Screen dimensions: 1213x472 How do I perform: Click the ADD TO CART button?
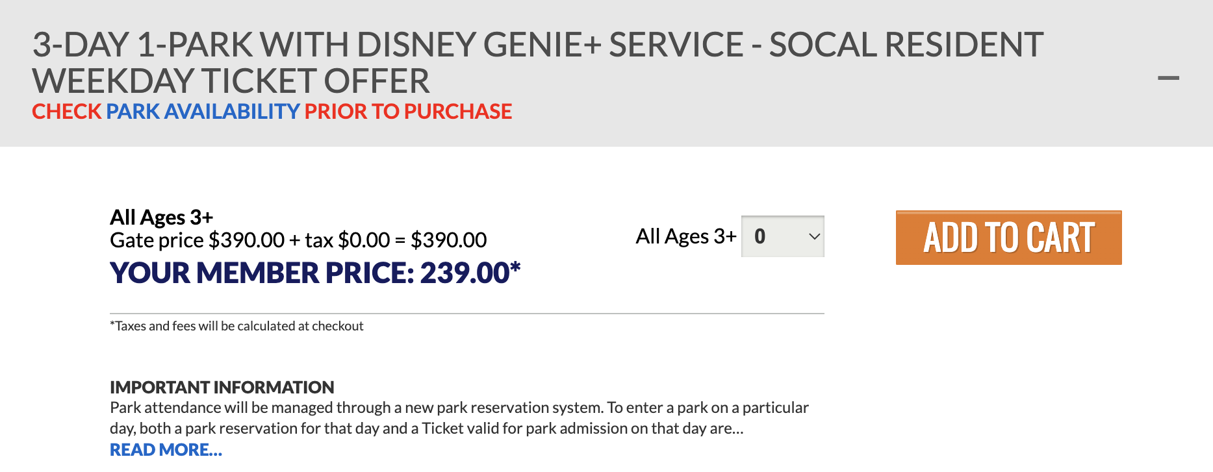coord(1008,238)
